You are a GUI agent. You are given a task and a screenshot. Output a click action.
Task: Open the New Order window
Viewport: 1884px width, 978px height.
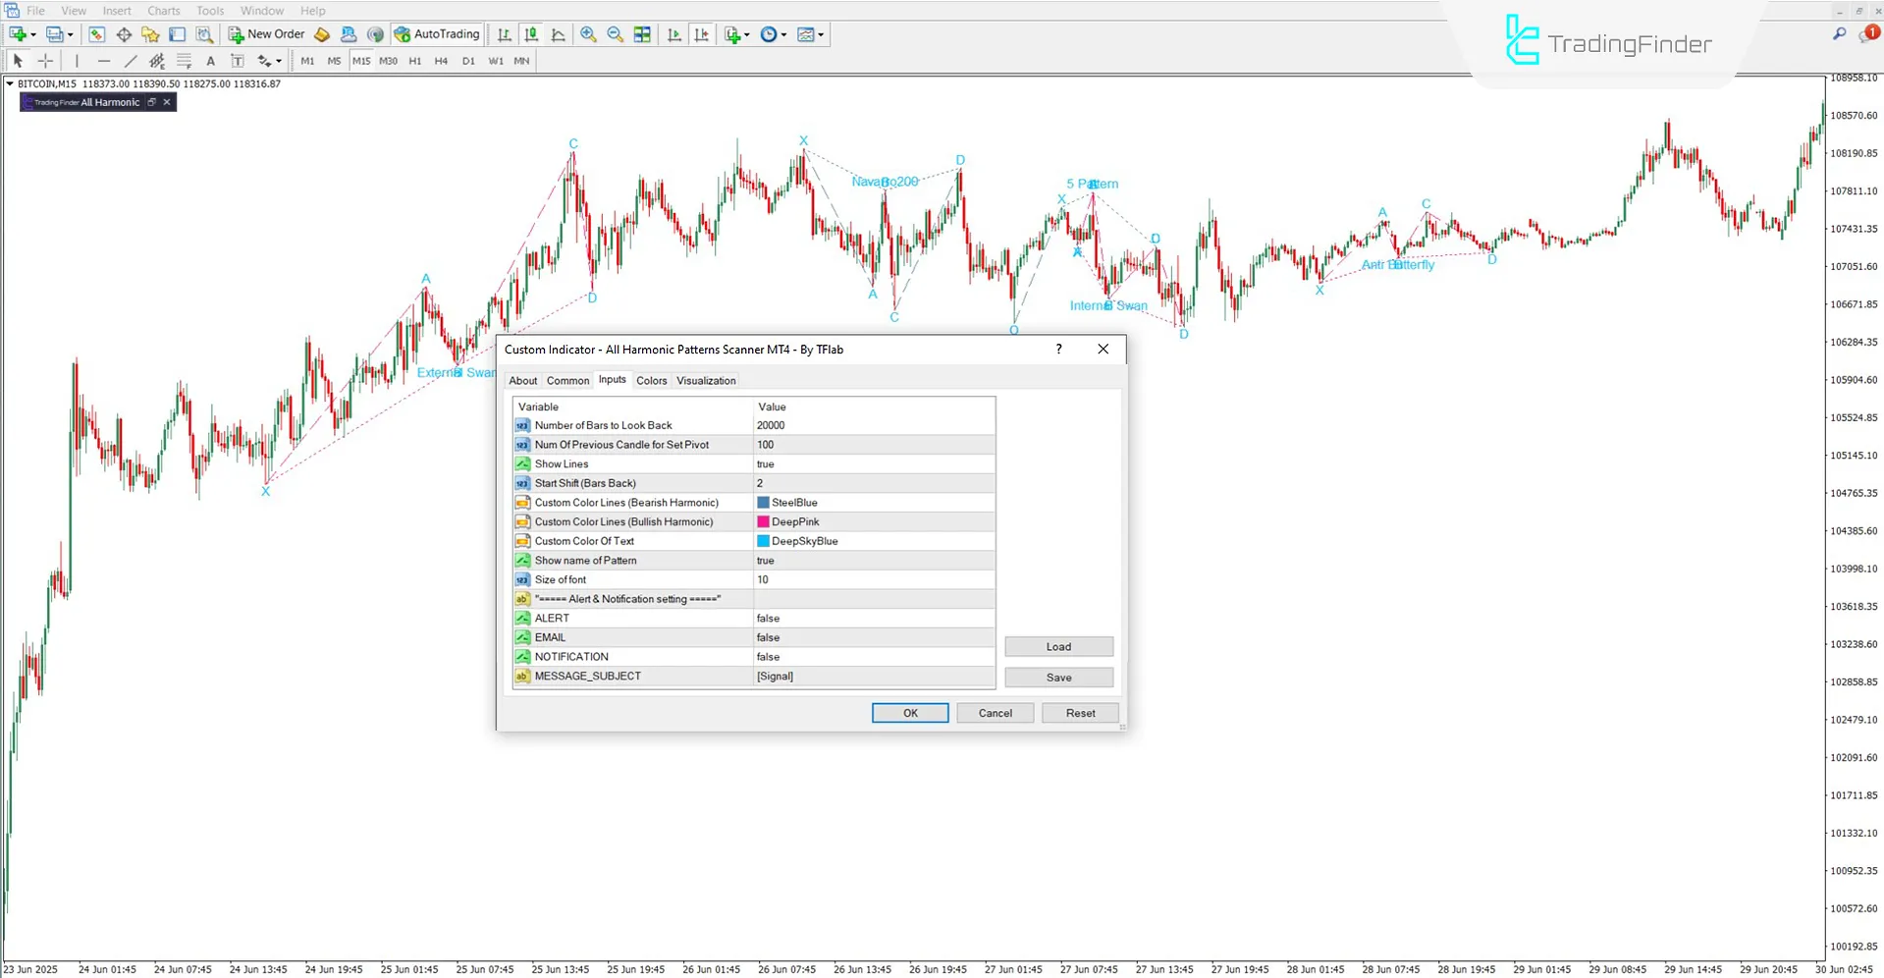265,33
